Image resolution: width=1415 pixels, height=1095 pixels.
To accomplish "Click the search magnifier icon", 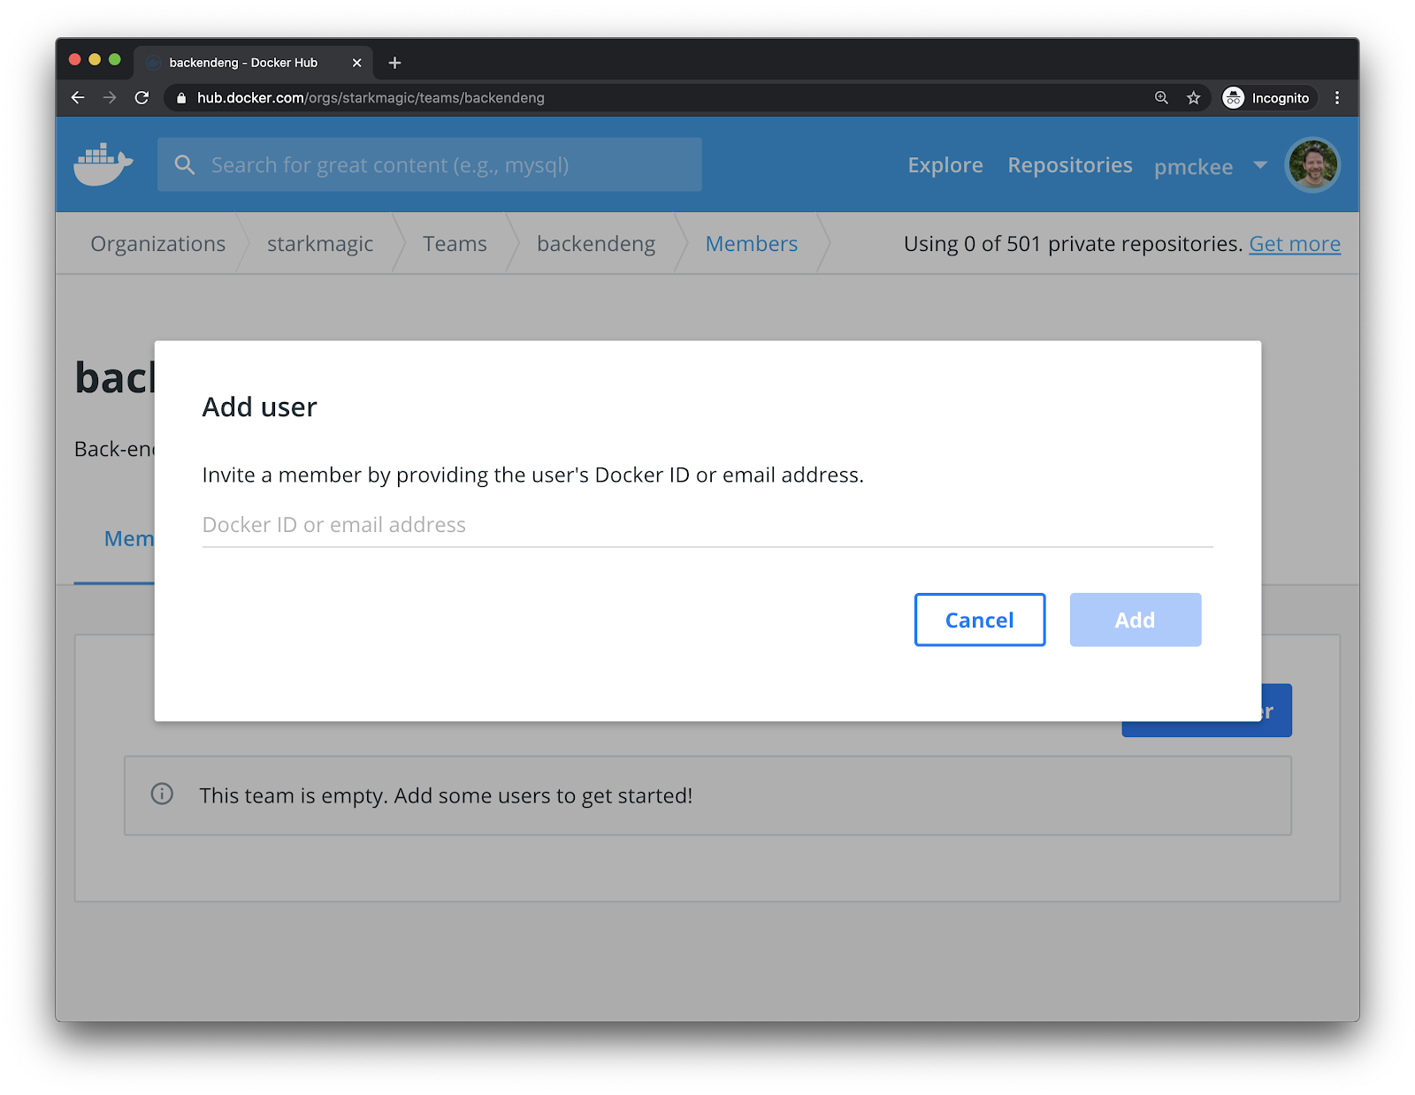I will click(184, 165).
